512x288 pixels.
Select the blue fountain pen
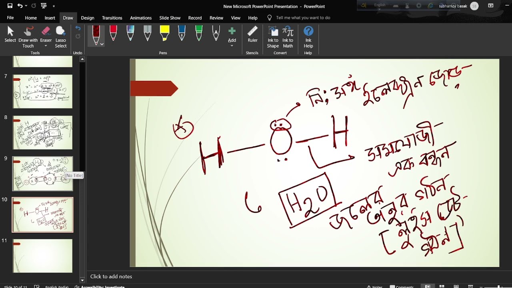[x=182, y=34]
